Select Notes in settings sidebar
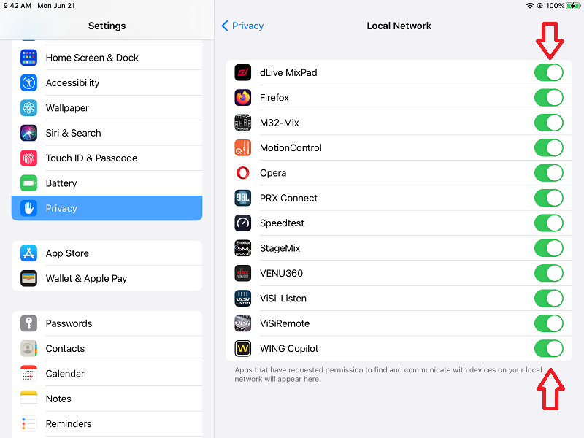The width and height of the screenshot is (584, 438). click(107, 399)
